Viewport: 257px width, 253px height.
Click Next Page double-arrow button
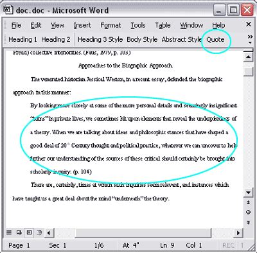[x=248, y=222]
